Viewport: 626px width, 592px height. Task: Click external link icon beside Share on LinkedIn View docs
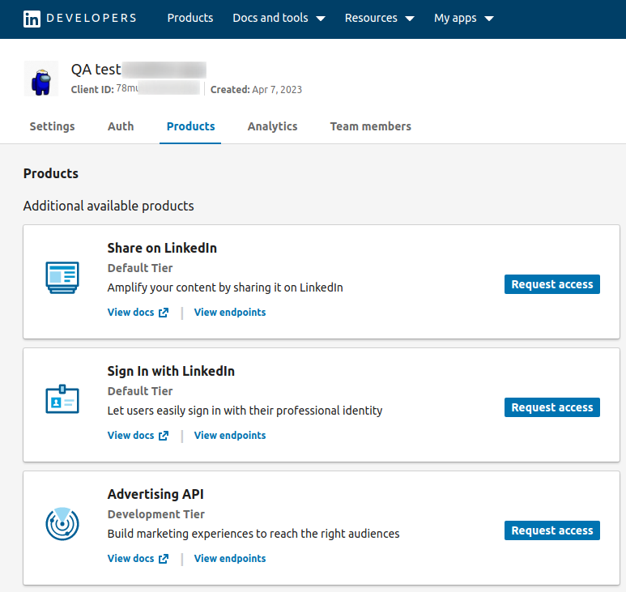(164, 313)
